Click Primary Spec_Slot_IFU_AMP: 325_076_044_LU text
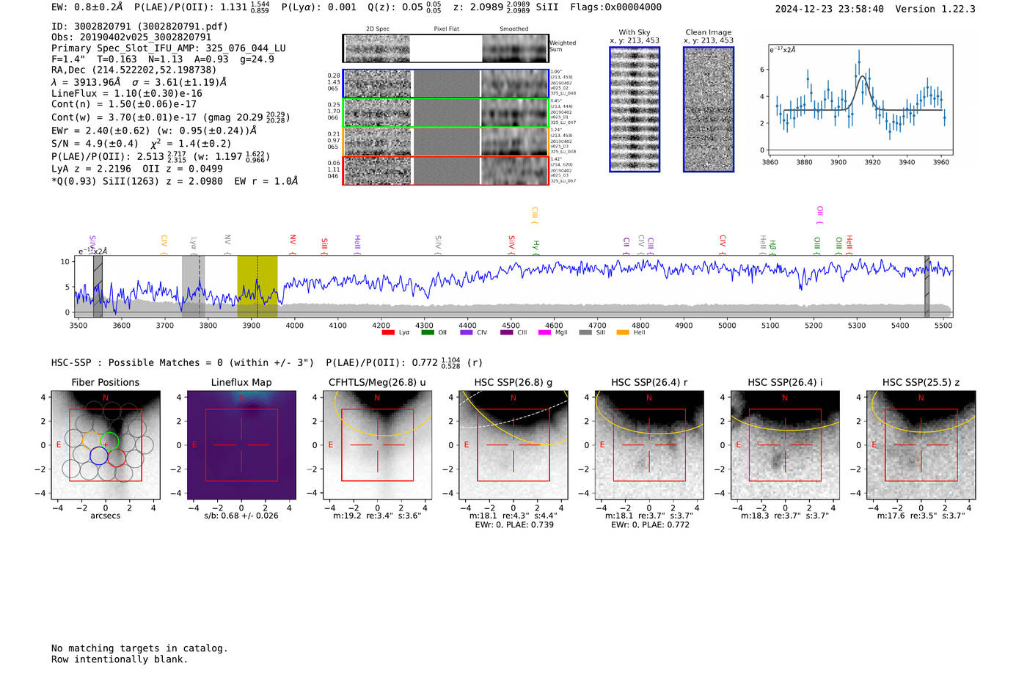 point(169,48)
